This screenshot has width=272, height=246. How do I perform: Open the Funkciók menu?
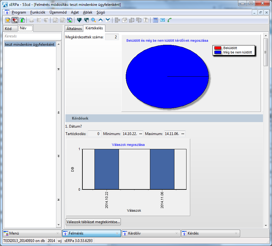(38, 12)
